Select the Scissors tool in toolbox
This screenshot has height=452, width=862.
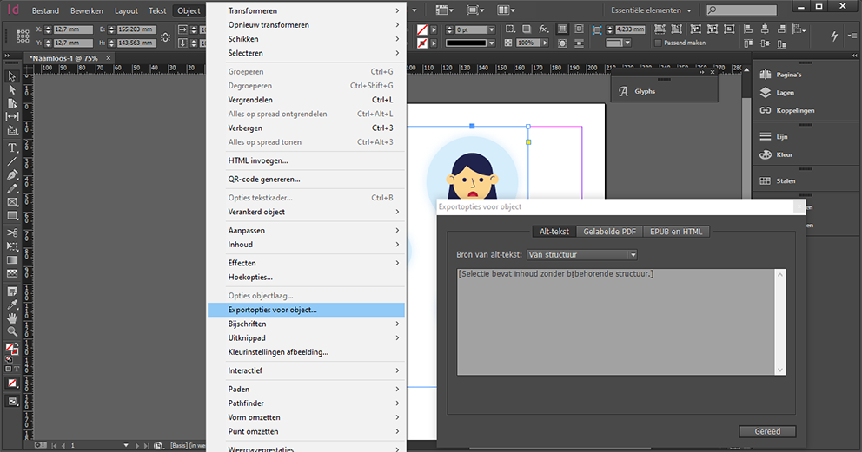point(12,233)
